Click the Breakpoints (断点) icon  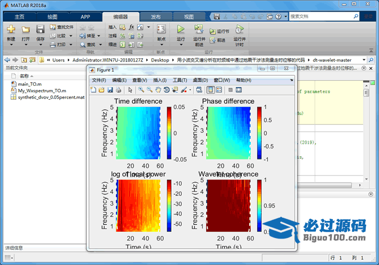point(161,29)
